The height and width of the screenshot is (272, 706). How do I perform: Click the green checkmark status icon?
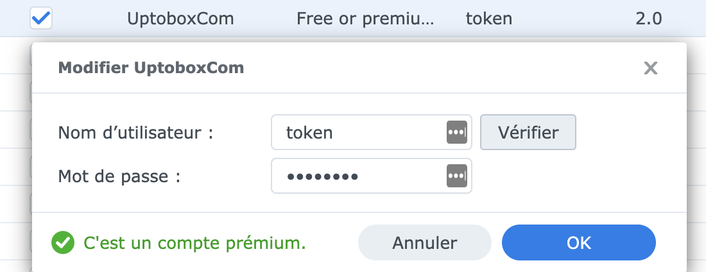[62, 243]
